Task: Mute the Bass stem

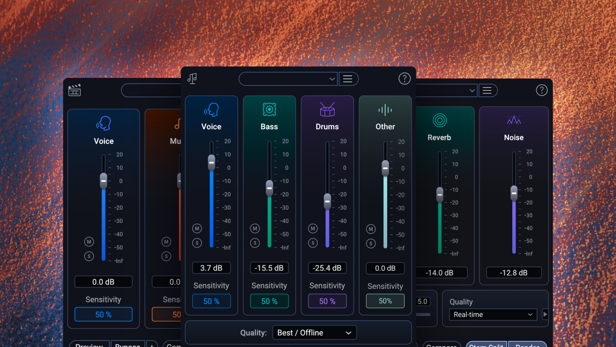Action: point(255,228)
